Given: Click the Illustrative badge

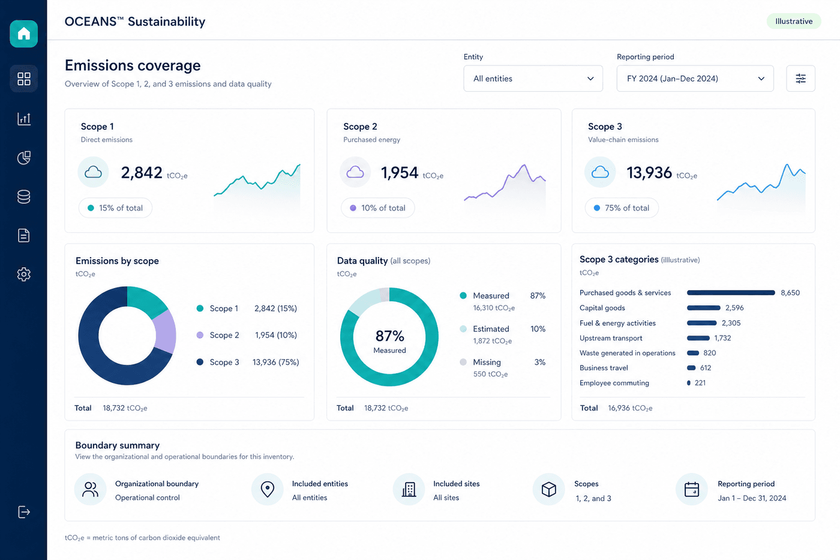Looking at the screenshot, I should coord(794,22).
